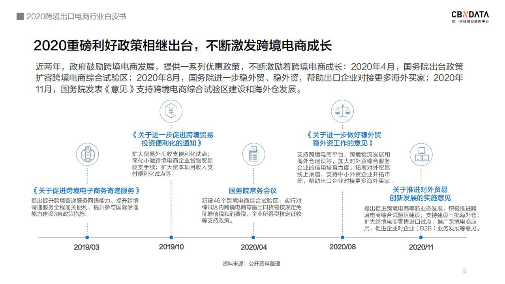Click the page number 5
505x284 pixels.
(464, 271)
